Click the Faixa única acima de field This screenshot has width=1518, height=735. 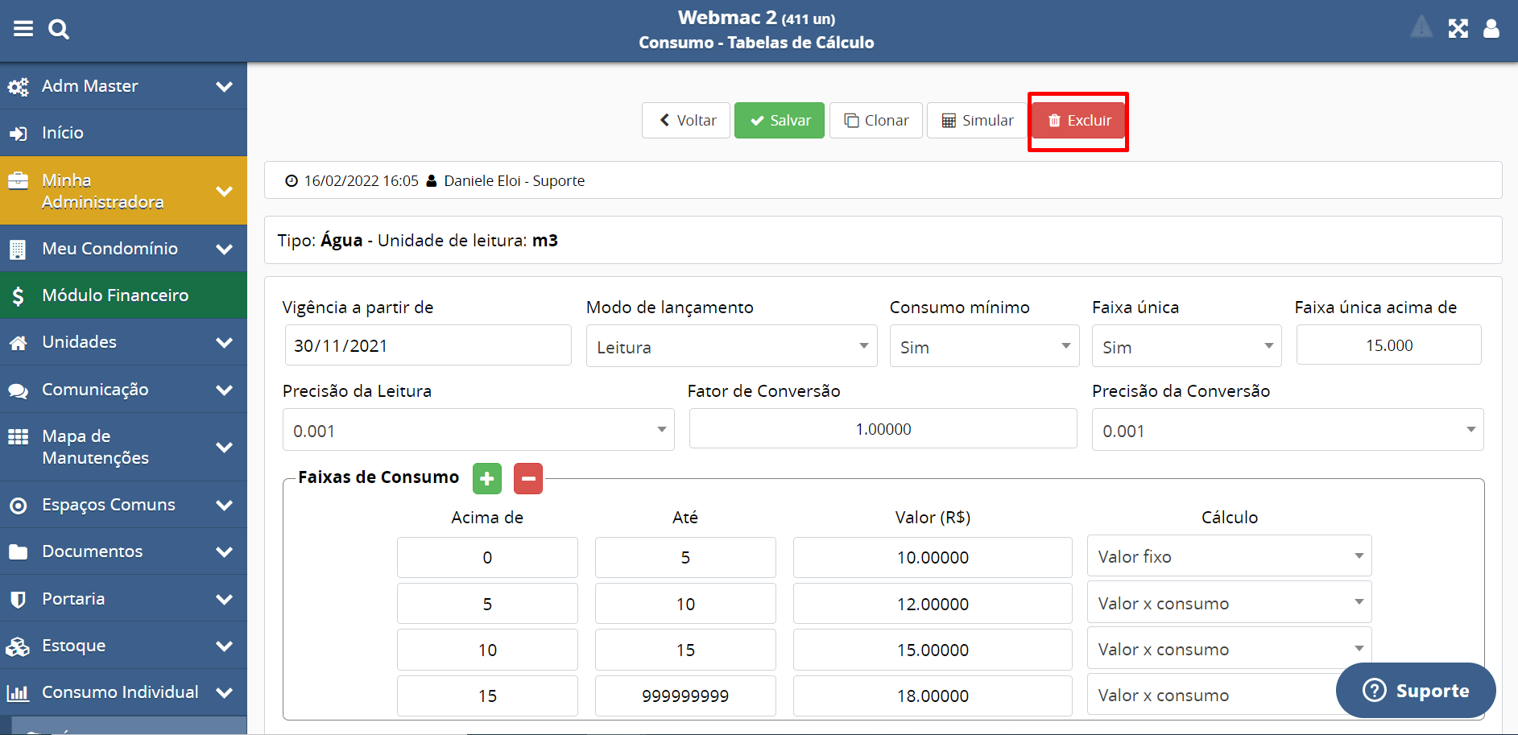click(1389, 345)
